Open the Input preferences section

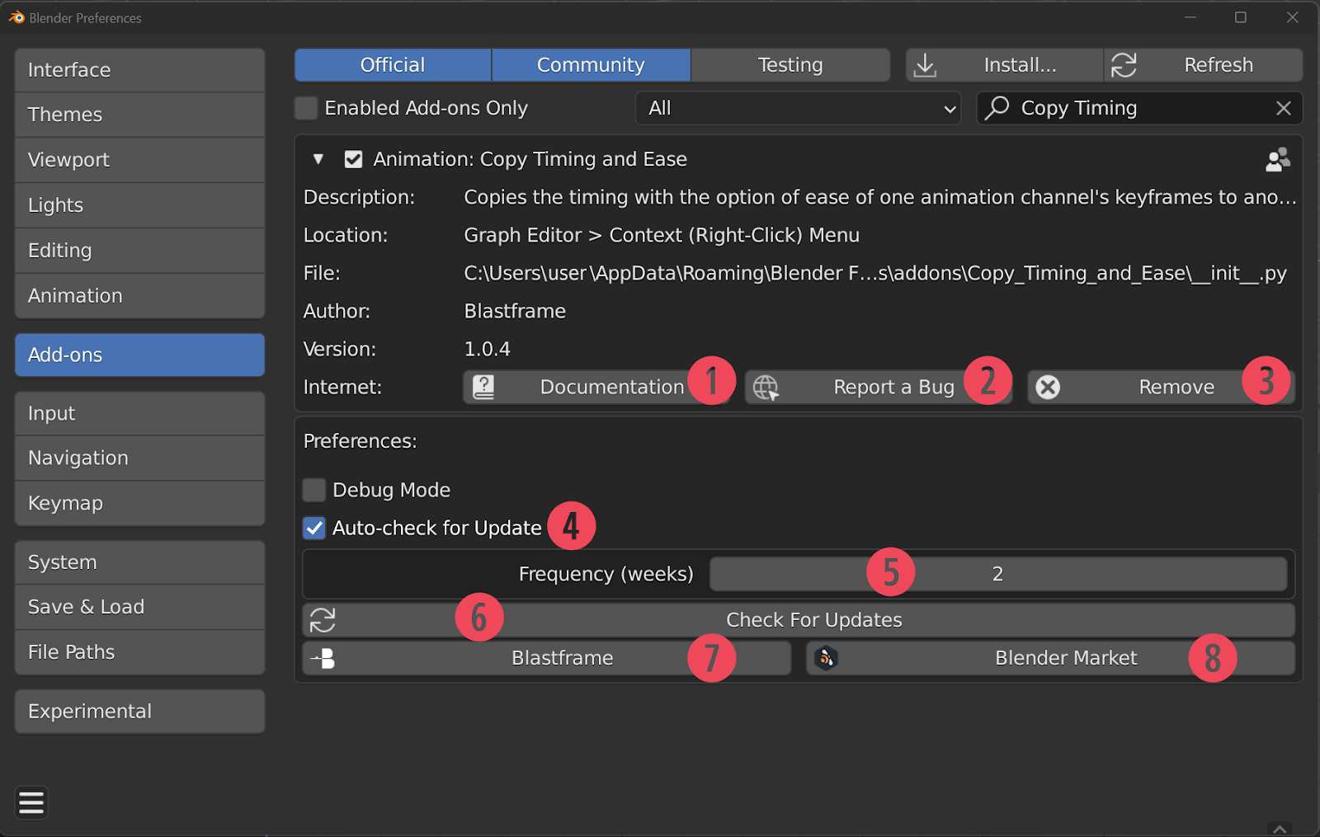pyautogui.click(x=139, y=413)
